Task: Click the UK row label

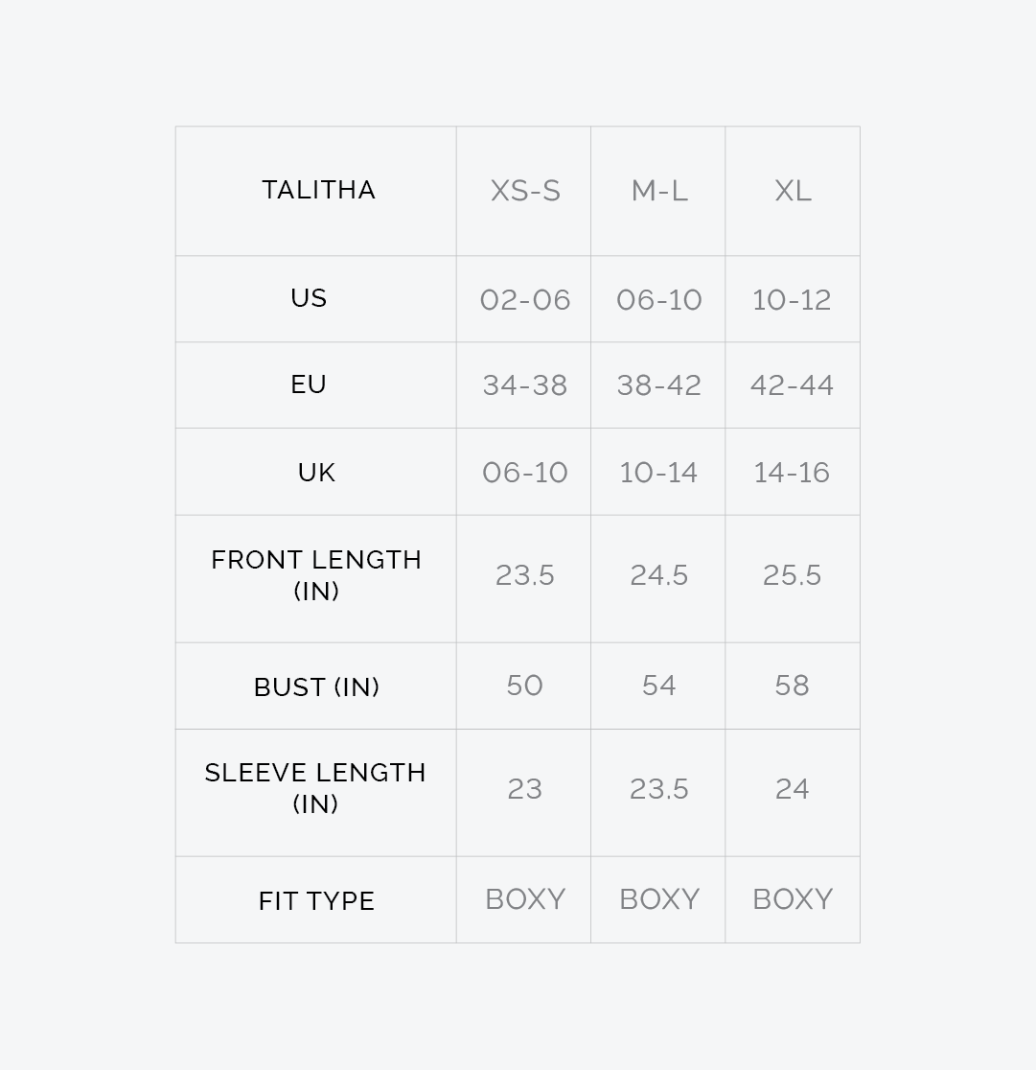Action: tap(316, 473)
